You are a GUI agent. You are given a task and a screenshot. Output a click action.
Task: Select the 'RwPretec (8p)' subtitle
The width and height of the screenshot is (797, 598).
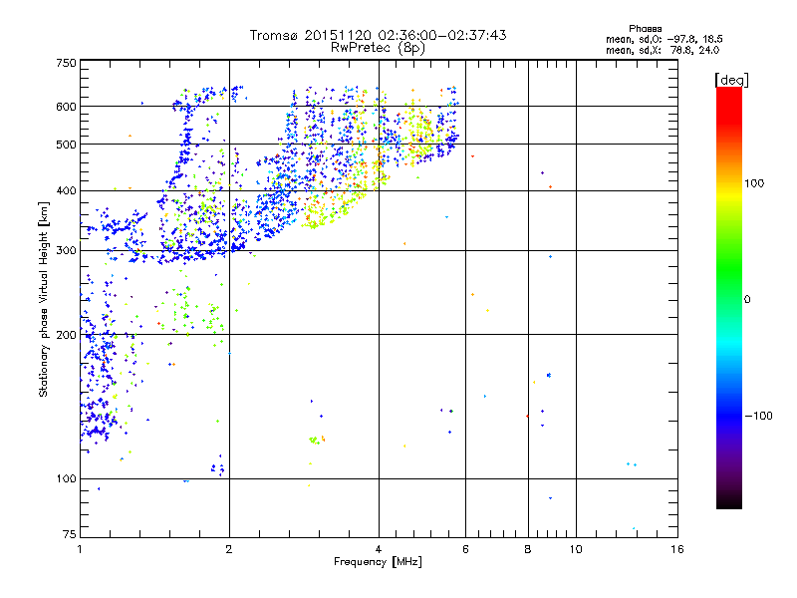point(378,48)
